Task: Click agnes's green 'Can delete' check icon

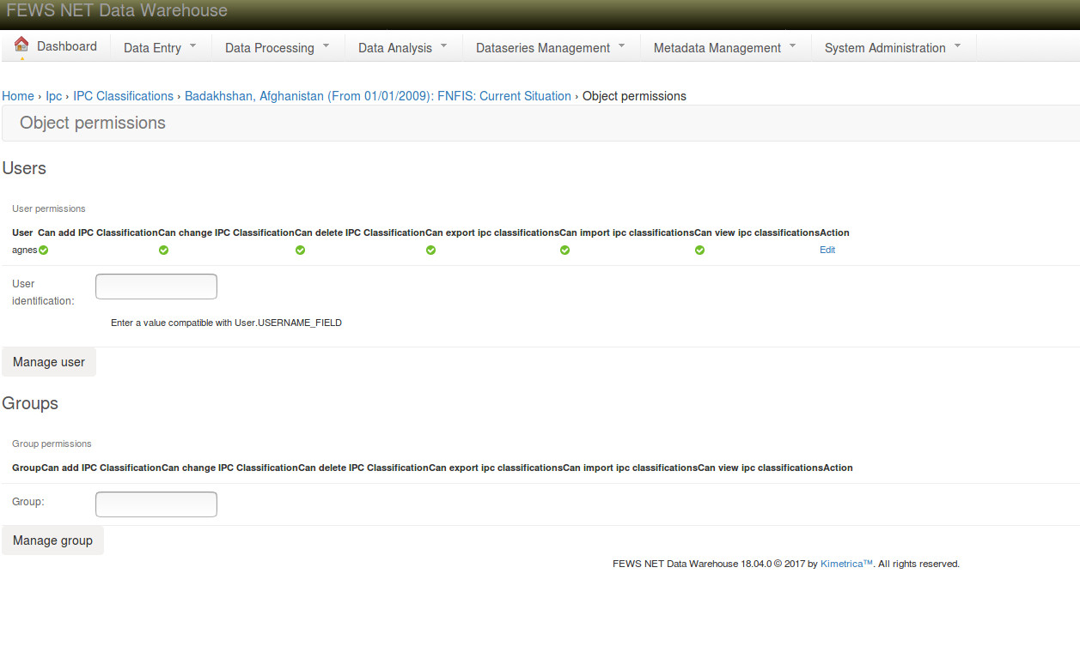Action: [300, 251]
